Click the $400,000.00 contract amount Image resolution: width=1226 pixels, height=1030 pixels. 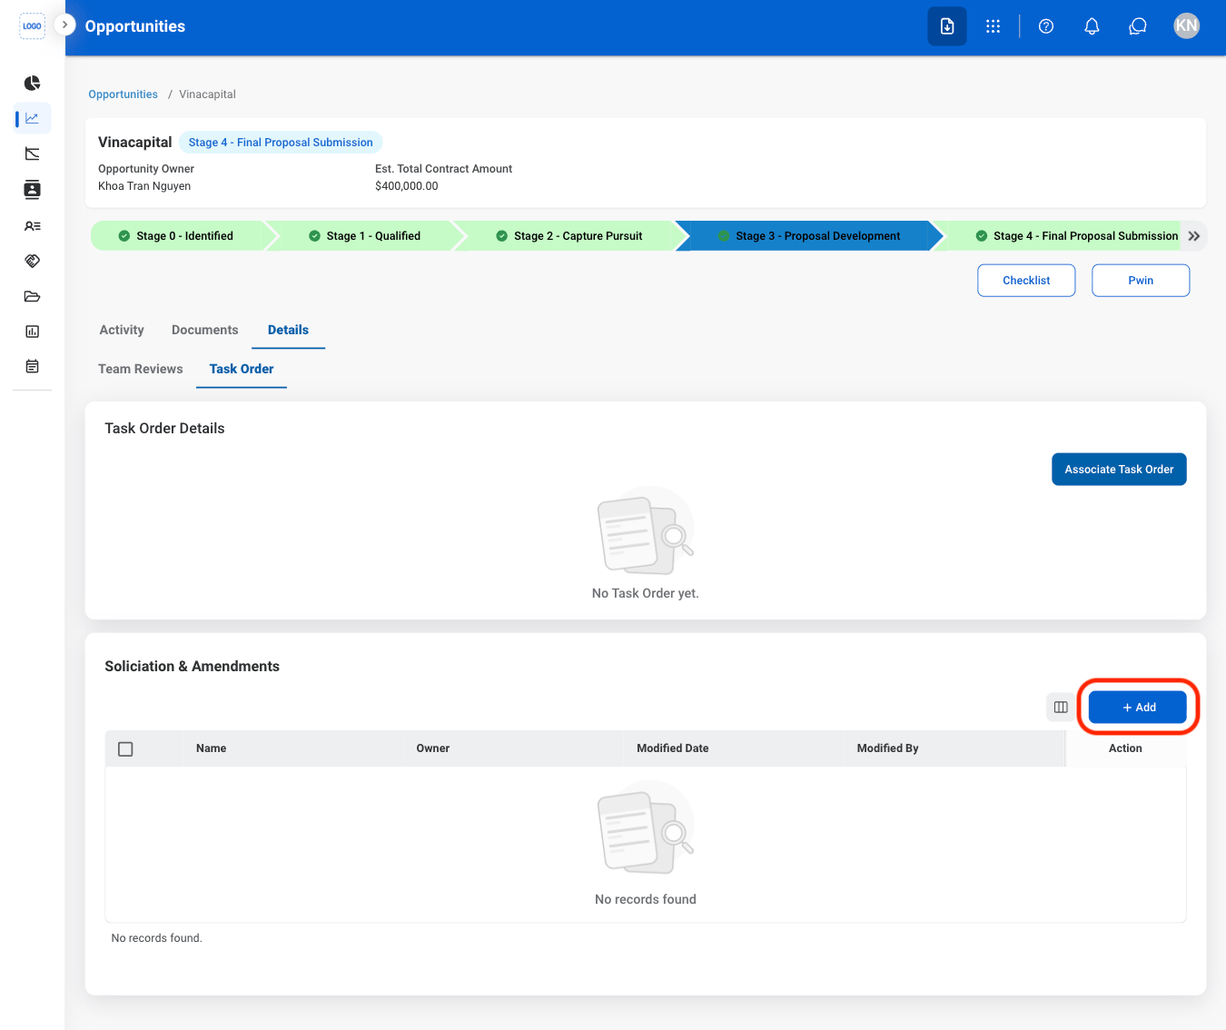[407, 186]
